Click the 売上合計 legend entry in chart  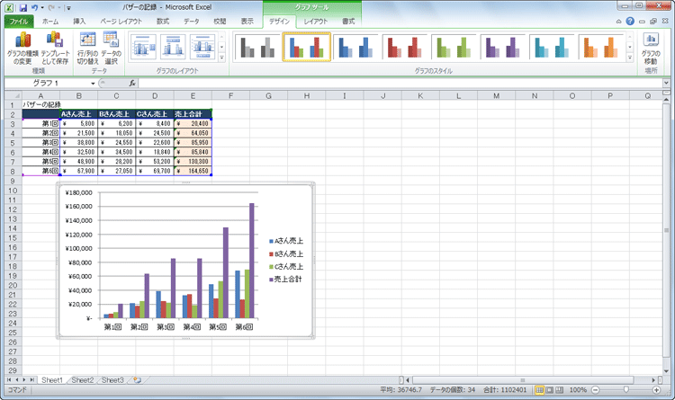[x=289, y=279]
